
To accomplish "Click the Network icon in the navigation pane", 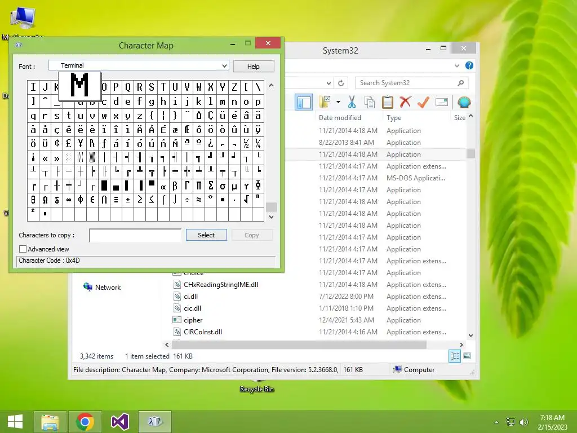I will pos(87,287).
